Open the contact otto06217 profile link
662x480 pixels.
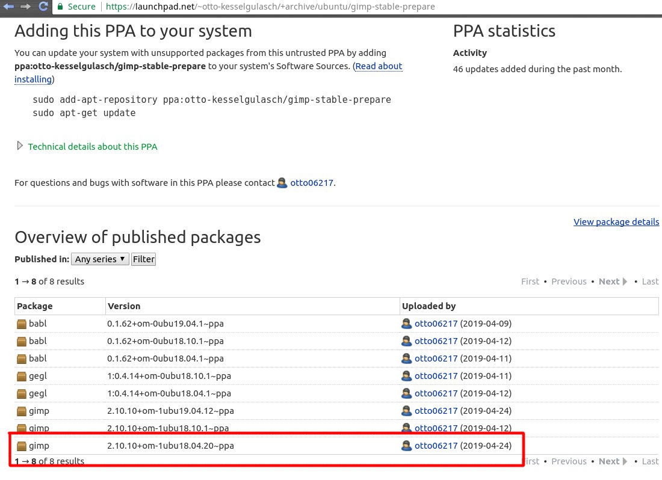(312, 183)
